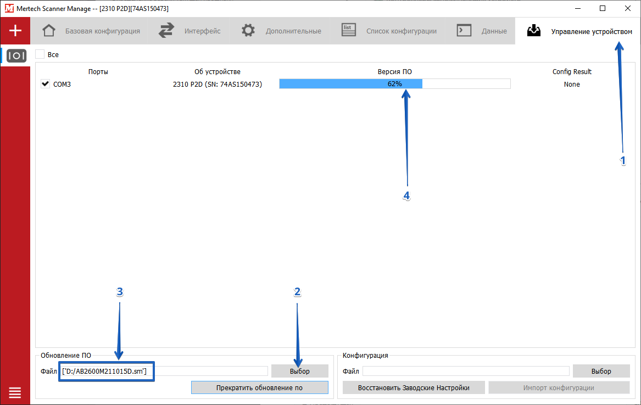641x405 pixels.
Task: Click the gear icon for Дополнительные
Action: (x=248, y=31)
